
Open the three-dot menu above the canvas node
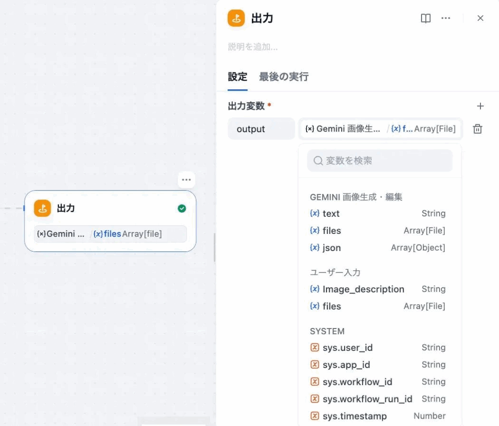(x=186, y=180)
